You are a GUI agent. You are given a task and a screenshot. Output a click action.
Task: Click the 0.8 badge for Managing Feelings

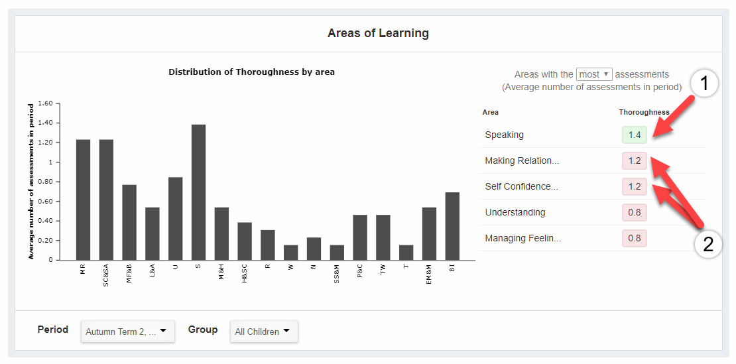pyautogui.click(x=635, y=238)
